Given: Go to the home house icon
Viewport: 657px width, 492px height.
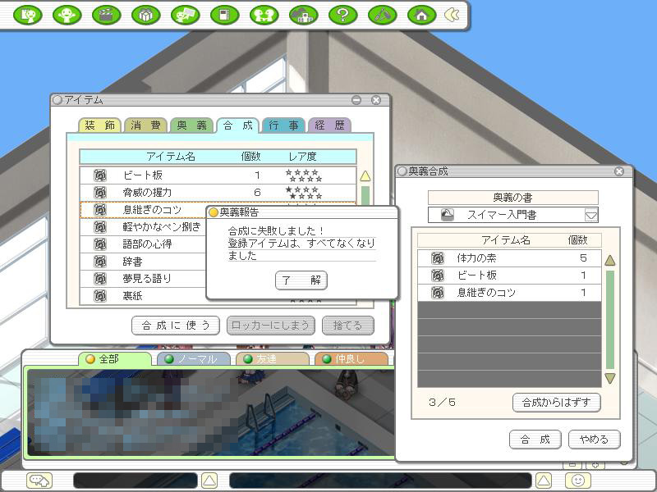Looking at the screenshot, I should (421, 16).
